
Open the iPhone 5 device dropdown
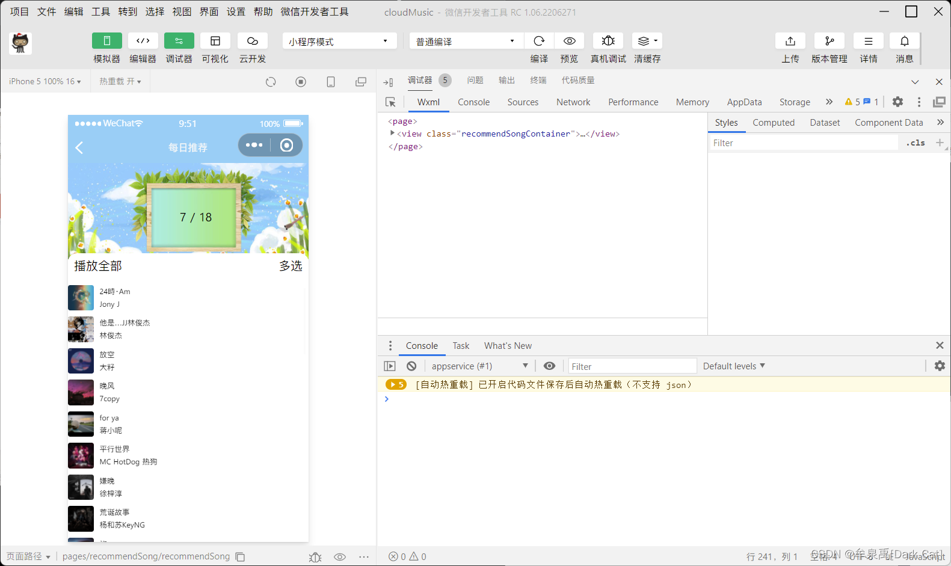coord(45,81)
